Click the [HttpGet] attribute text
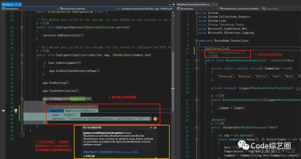This screenshot has height=159, width=301. pos(219,120)
